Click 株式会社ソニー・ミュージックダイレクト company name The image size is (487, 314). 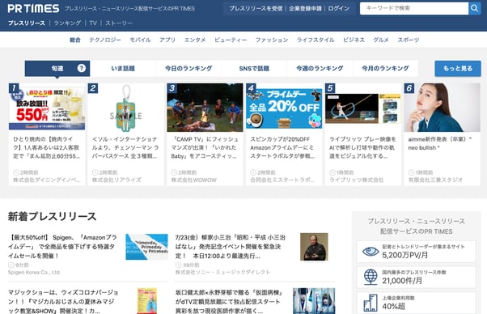click(222, 273)
